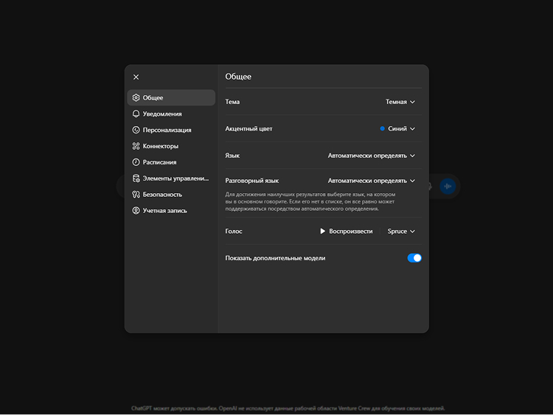The width and height of the screenshot is (553, 415).
Task: Open the Безопасность settings tab
Action: point(171,195)
